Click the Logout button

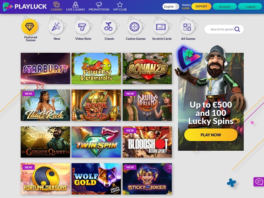[x=251, y=7]
